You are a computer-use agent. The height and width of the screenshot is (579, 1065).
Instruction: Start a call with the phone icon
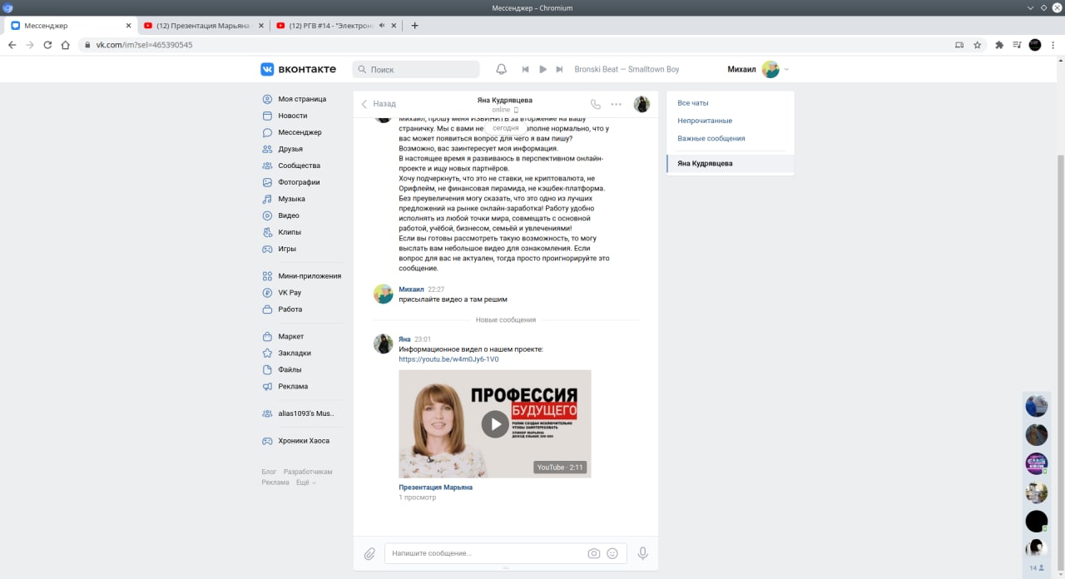[595, 104]
